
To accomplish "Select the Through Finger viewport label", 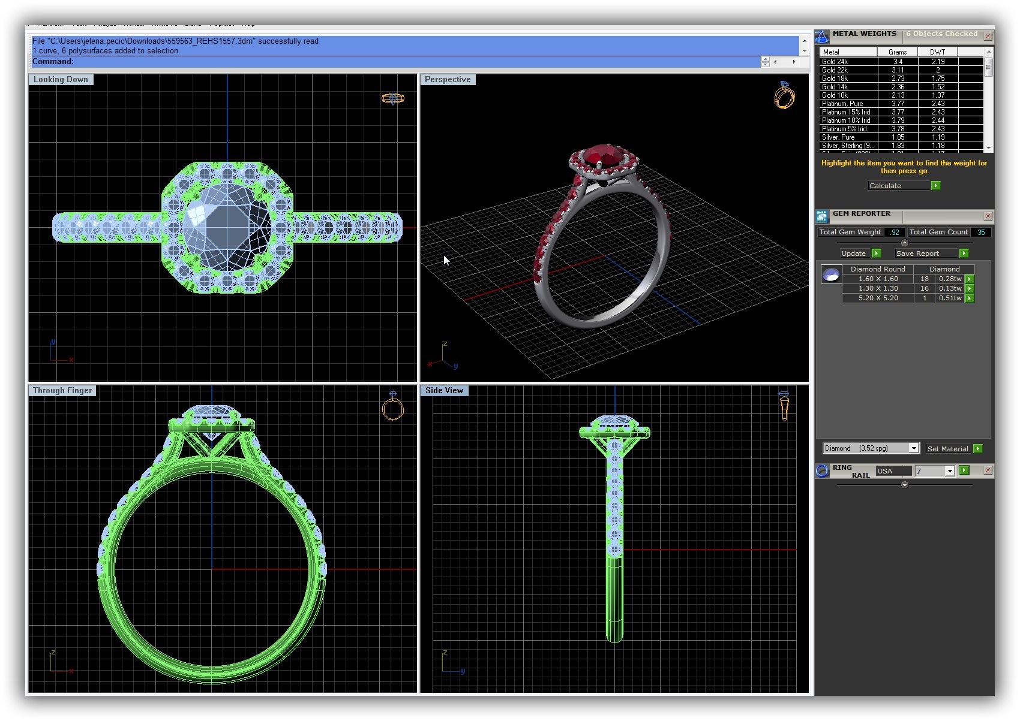I will pyautogui.click(x=62, y=391).
